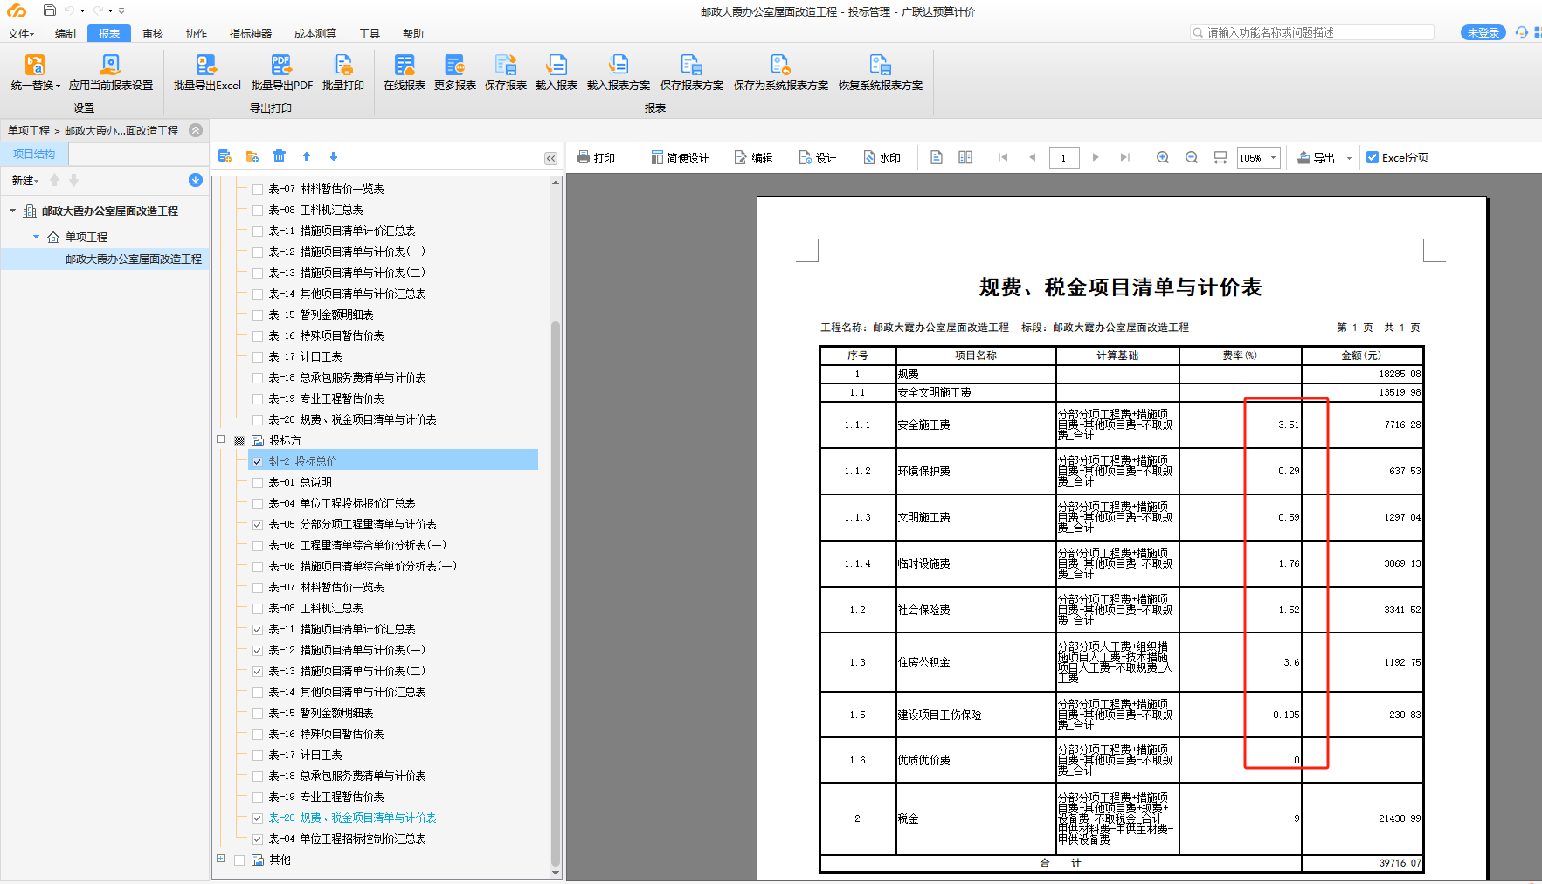Zoom in on the report preview
Viewport: 1542px width, 884px height.
coord(1163,157)
